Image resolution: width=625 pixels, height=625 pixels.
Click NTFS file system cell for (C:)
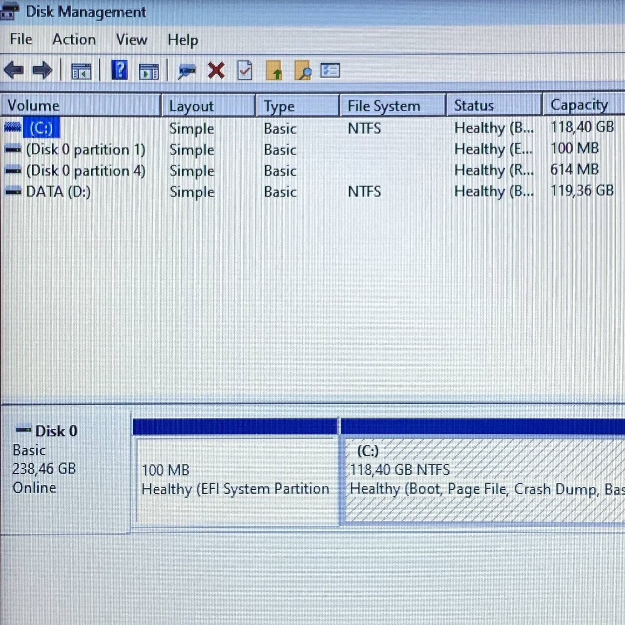click(364, 128)
